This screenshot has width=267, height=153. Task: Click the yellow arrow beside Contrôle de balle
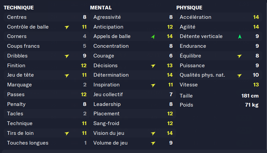tap(67, 27)
